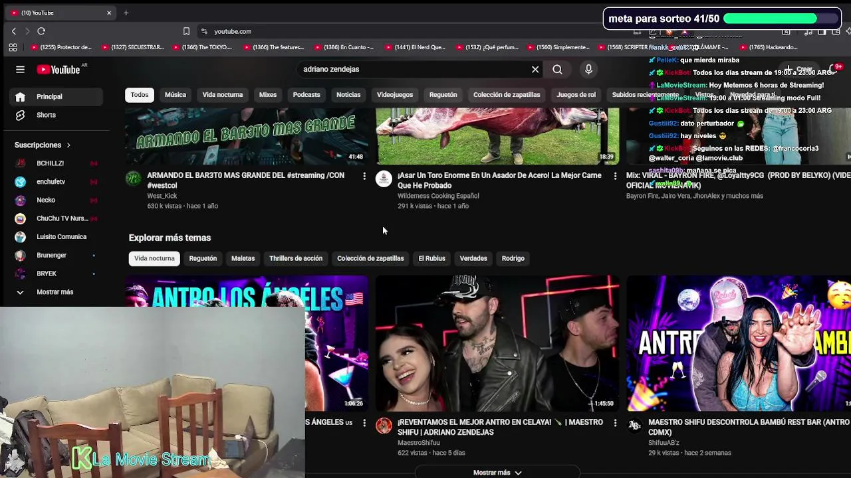This screenshot has width=851, height=478.
Task: Choose Verdades topic chip
Action: pyautogui.click(x=473, y=258)
